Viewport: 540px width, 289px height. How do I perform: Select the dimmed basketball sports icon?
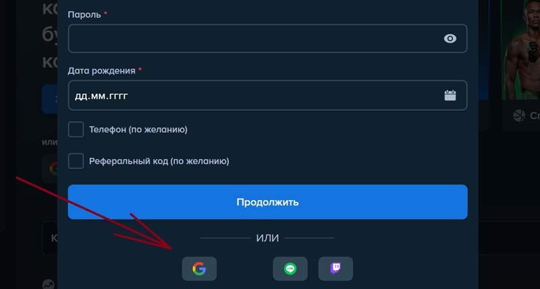[519, 115]
